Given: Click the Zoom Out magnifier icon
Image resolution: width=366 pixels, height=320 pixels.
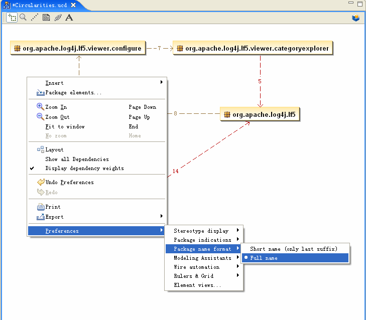Looking at the screenshot, I should [40, 117].
